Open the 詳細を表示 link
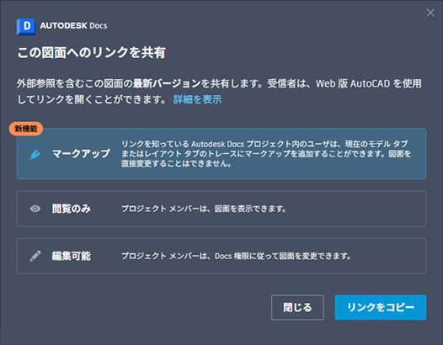The height and width of the screenshot is (345, 443). 197,99
